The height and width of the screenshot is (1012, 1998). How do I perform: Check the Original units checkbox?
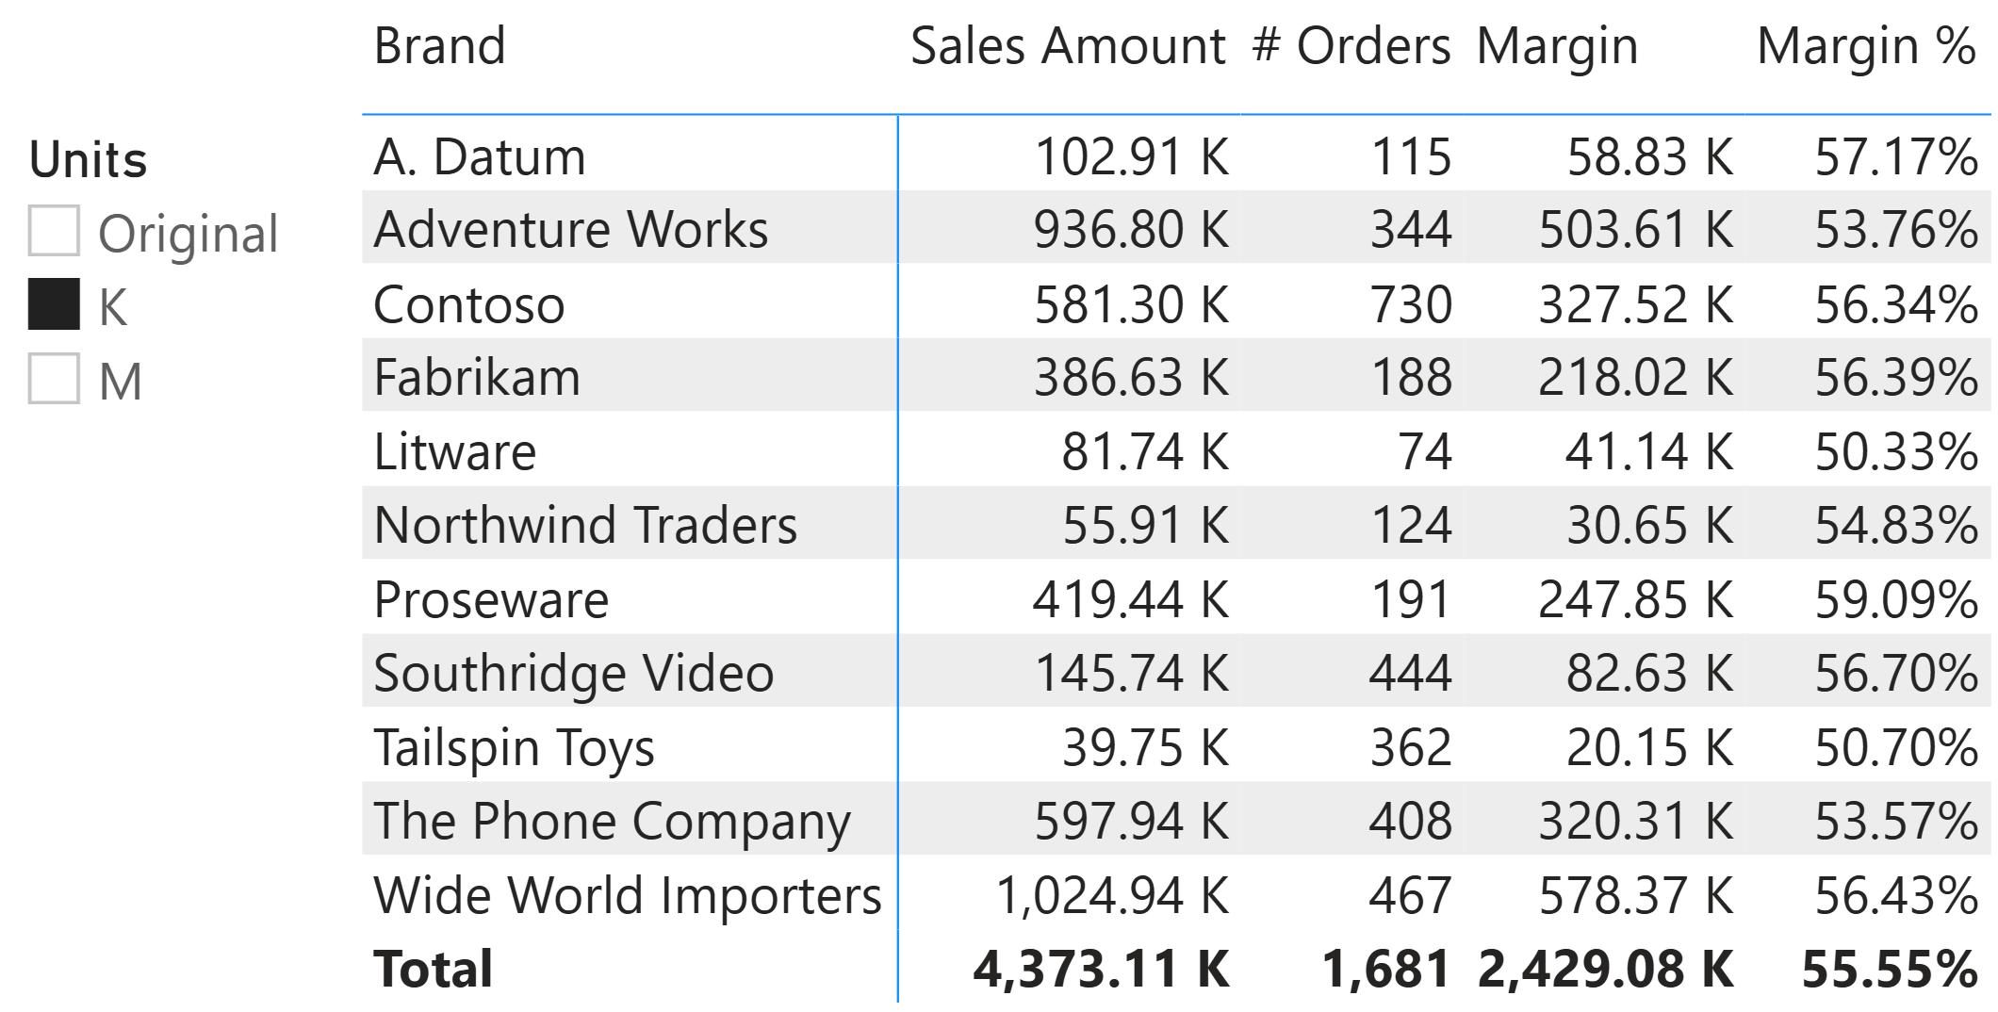click(x=54, y=232)
